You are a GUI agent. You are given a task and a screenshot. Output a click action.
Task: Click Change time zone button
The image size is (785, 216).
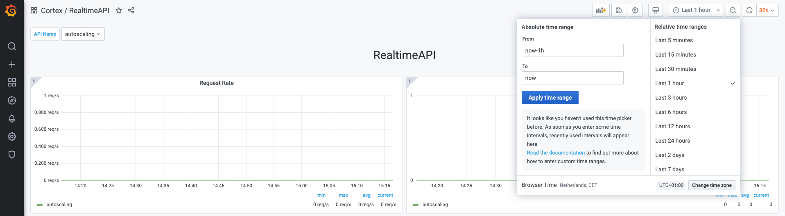coord(711,185)
